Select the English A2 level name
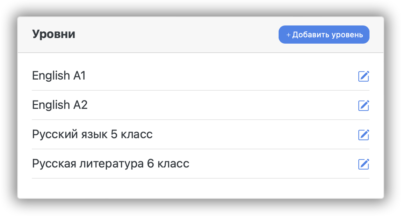The width and height of the screenshot is (402, 224). 60,105
